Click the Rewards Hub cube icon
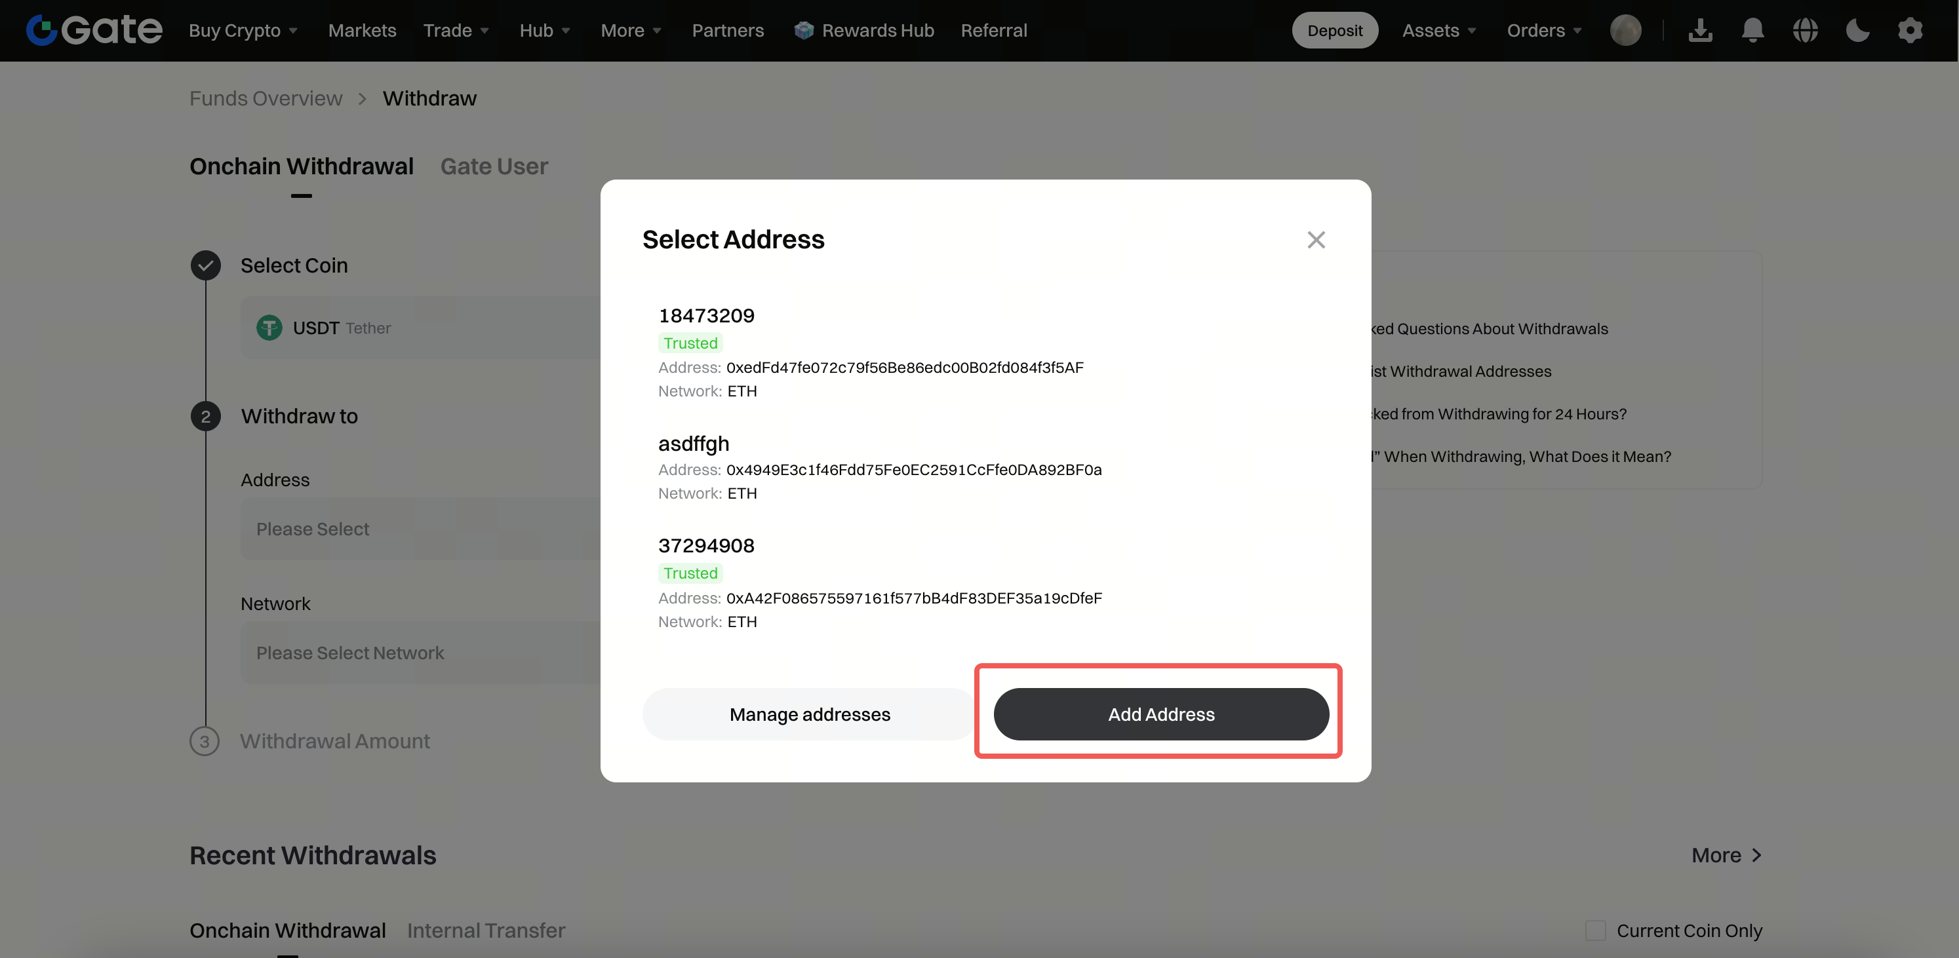Image resolution: width=1959 pixels, height=958 pixels. pos(804,30)
